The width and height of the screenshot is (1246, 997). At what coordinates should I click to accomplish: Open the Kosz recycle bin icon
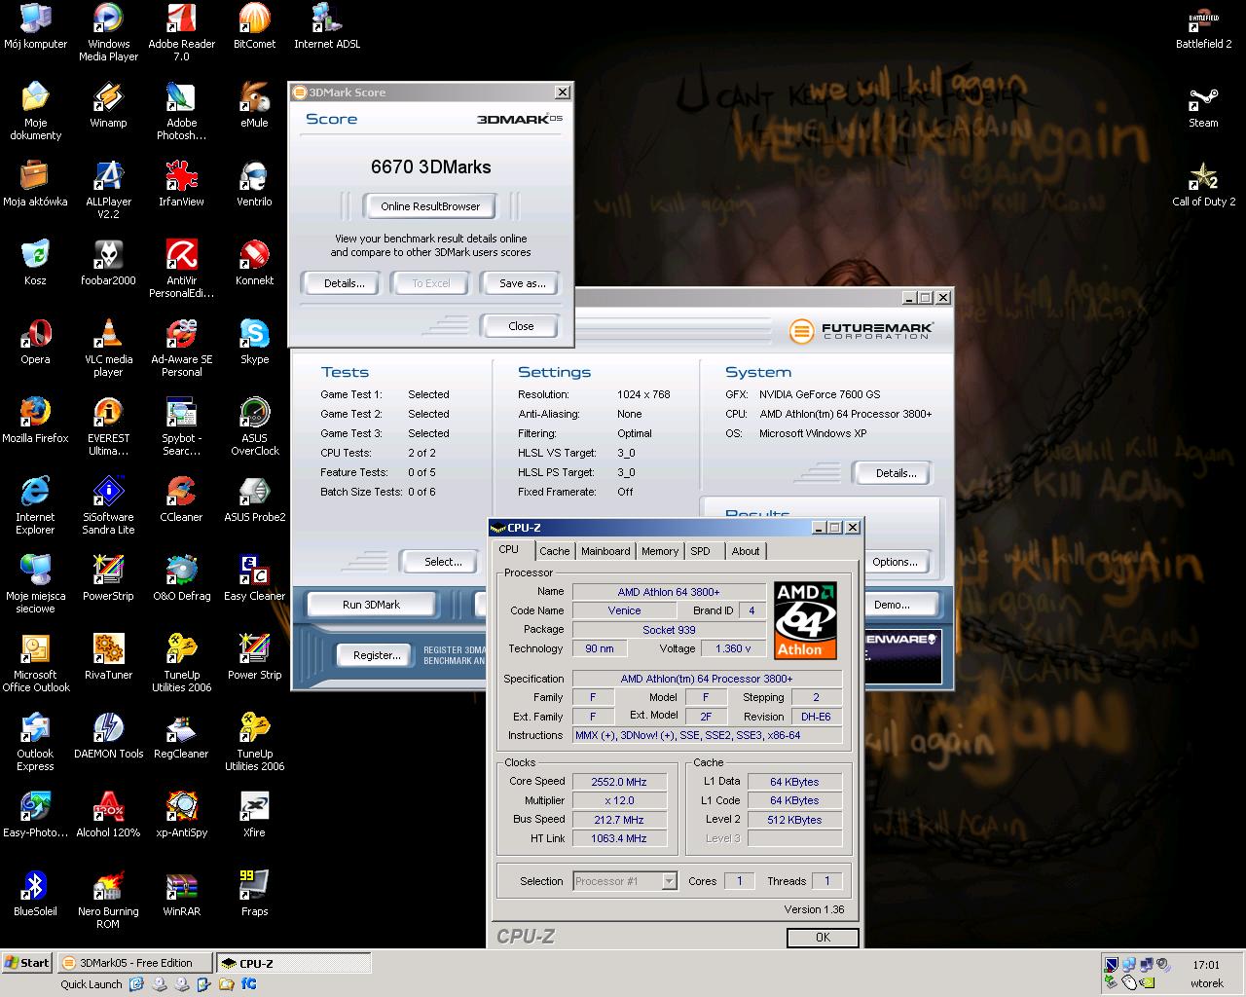pyautogui.click(x=35, y=264)
